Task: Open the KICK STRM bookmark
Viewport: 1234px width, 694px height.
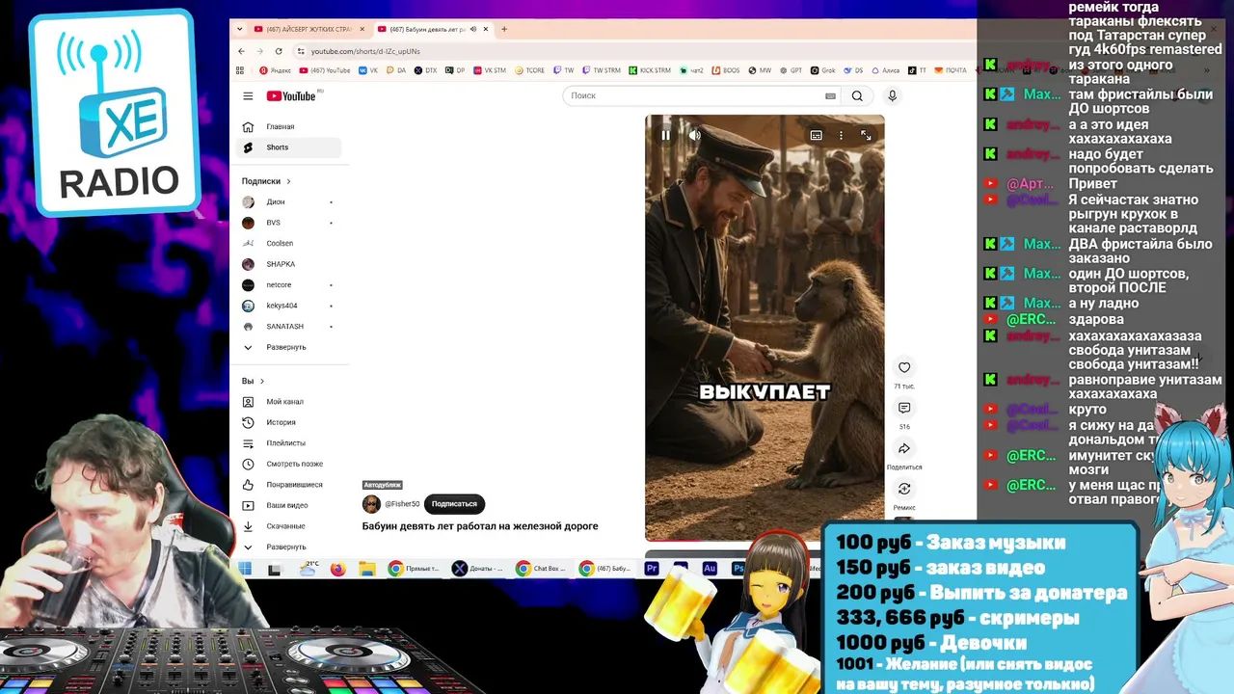Action: 650,70
